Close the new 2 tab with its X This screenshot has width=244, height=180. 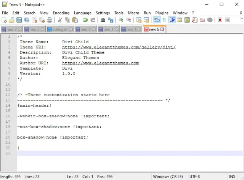(x=19, y=29)
